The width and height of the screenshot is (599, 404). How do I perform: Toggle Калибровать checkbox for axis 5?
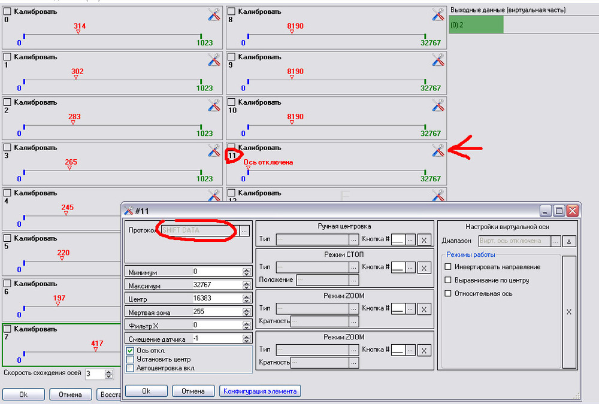7,238
